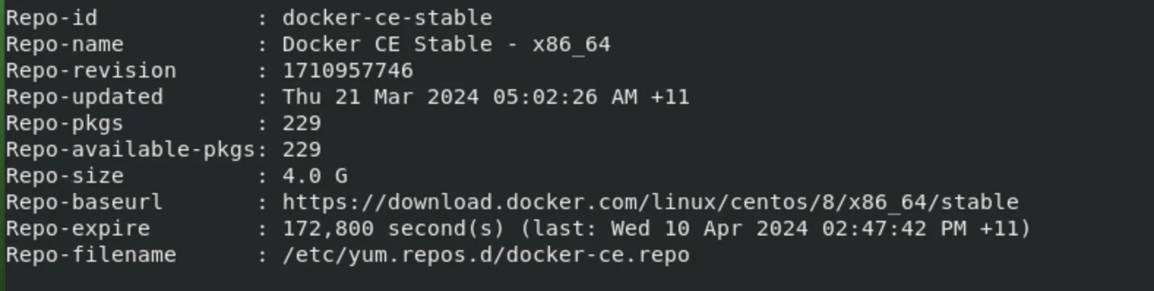1154x291 pixels.
Task: Click the Repo-size label
Action: pyautogui.click(x=64, y=175)
